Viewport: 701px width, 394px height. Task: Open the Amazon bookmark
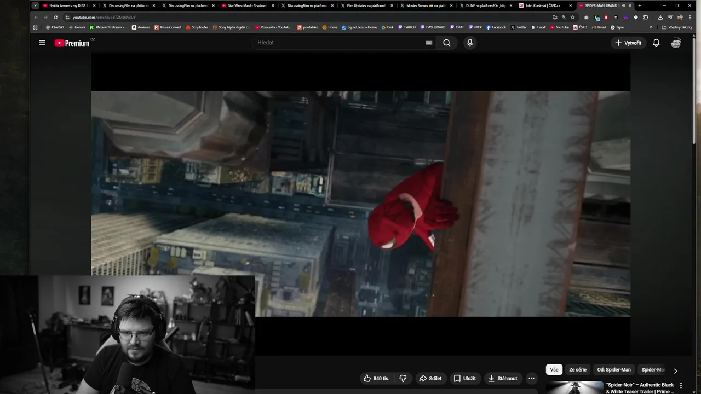pos(141,27)
